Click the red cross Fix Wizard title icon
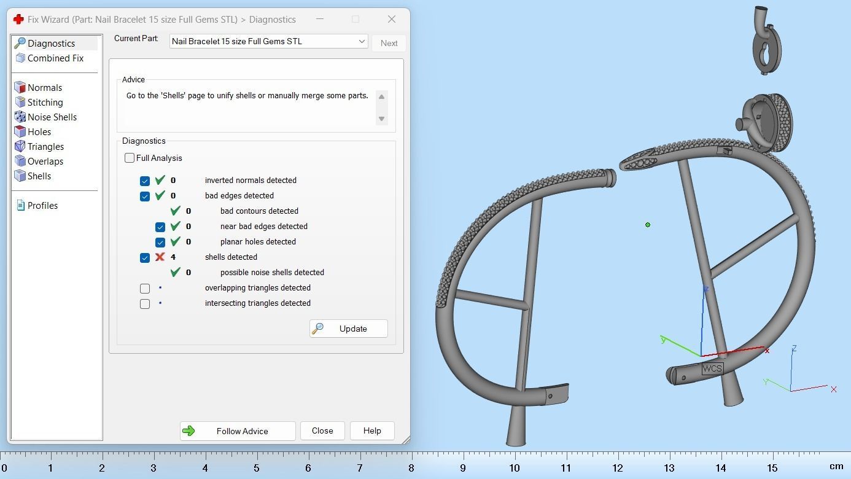851x479 pixels. pos(18,19)
